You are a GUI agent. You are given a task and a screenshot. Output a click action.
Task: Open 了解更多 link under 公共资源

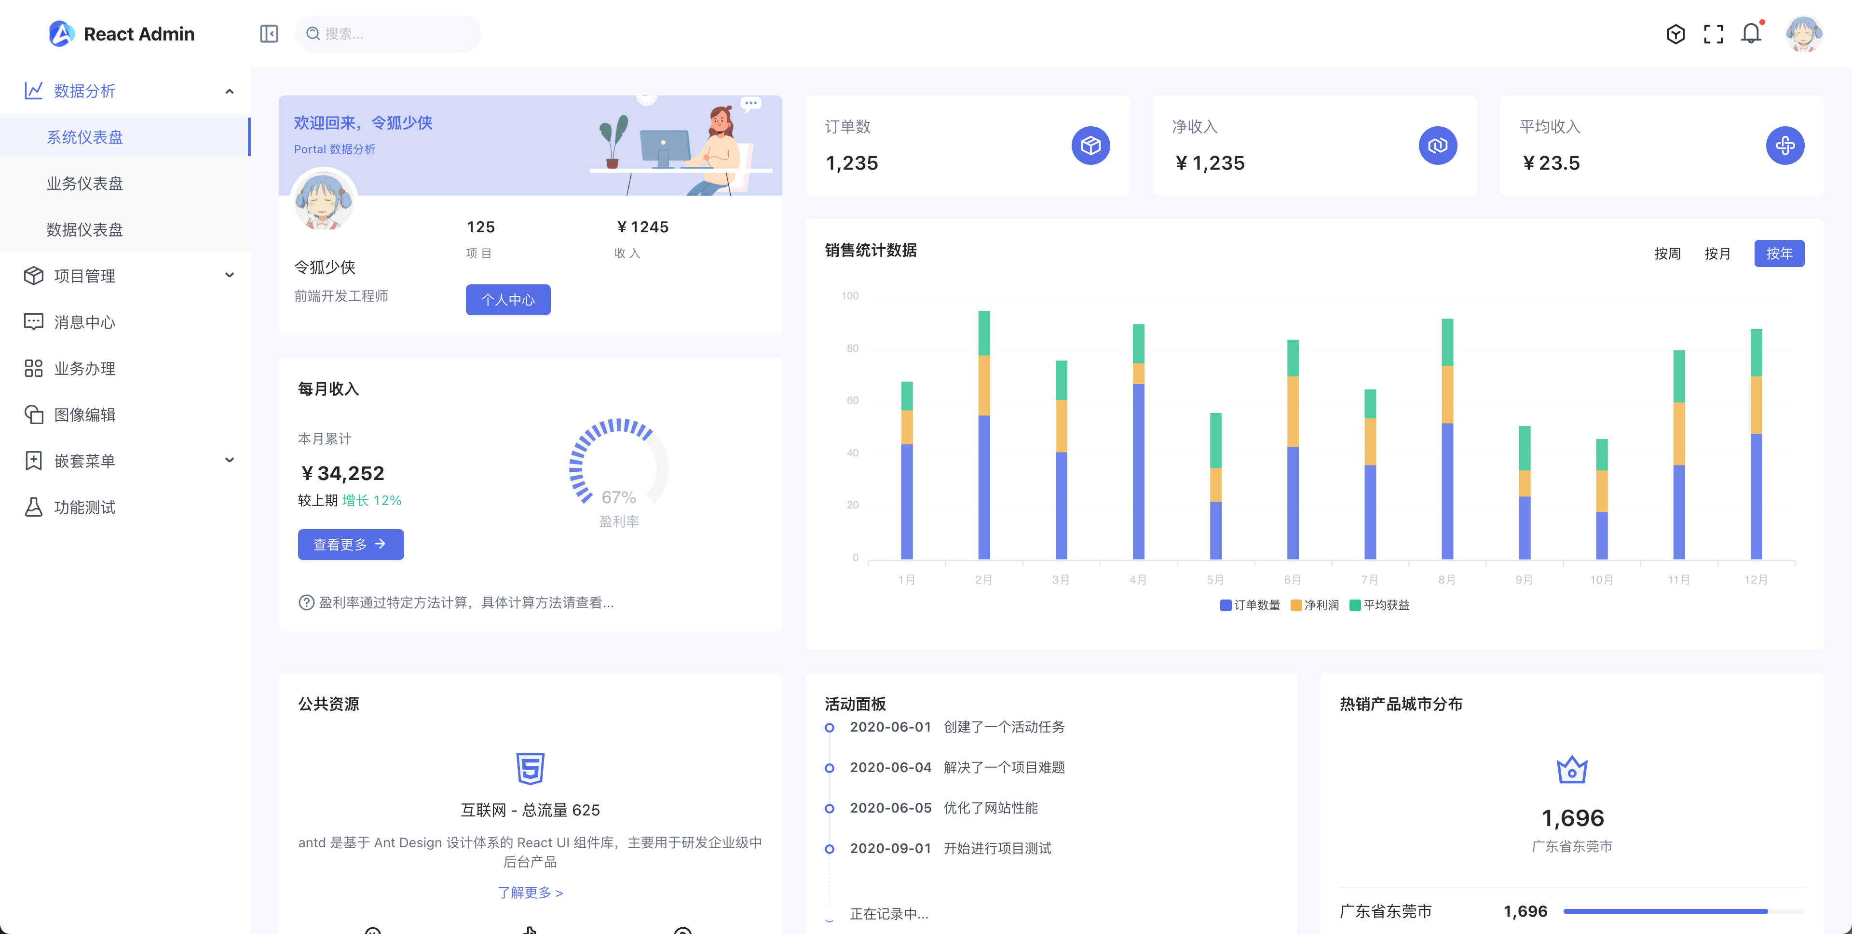click(530, 893)
